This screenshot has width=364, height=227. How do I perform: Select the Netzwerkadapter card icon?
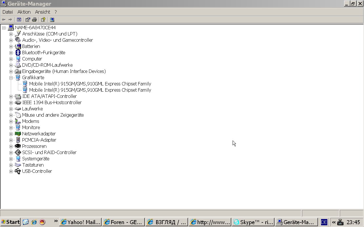pyautogui.click(x=18, y=134)
